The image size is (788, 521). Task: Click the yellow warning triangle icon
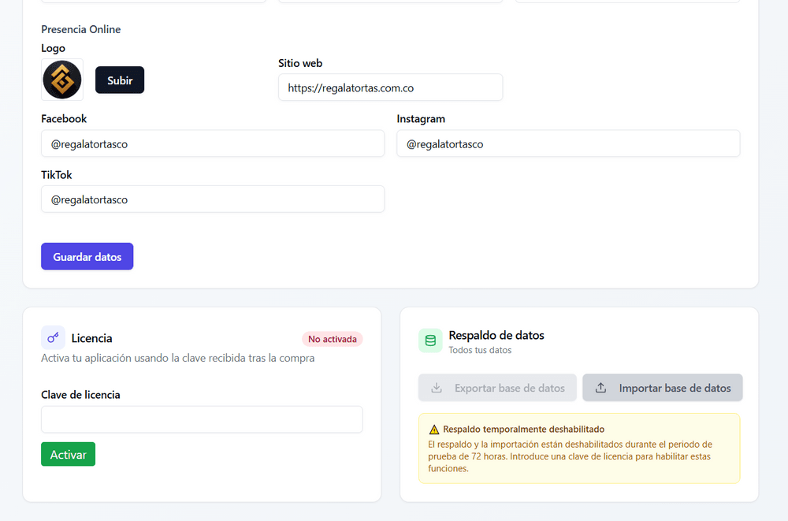tap(434, 430)
